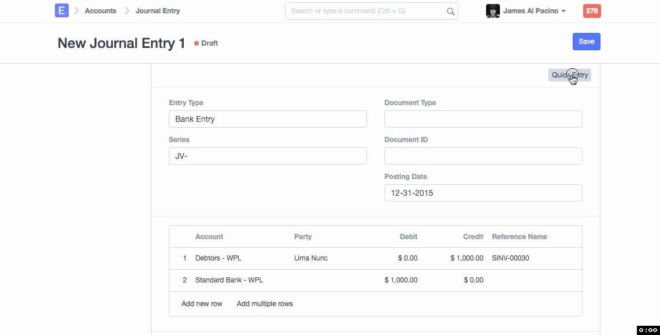Navigate to Journal Entry breadcrumb
660x335 pixels.
(x=158, y=11)
